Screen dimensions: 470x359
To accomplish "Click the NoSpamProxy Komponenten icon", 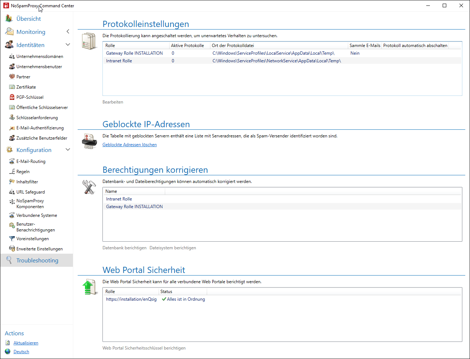I will [x=12, y=202].
